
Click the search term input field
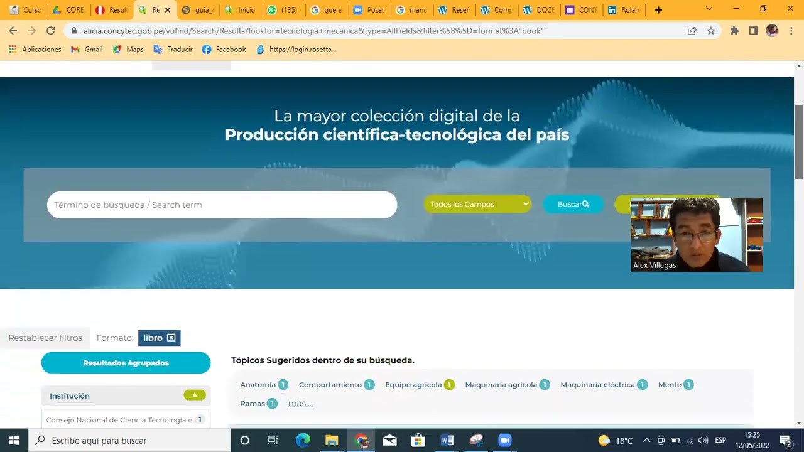pyautogui.click(x=222, y=205)
